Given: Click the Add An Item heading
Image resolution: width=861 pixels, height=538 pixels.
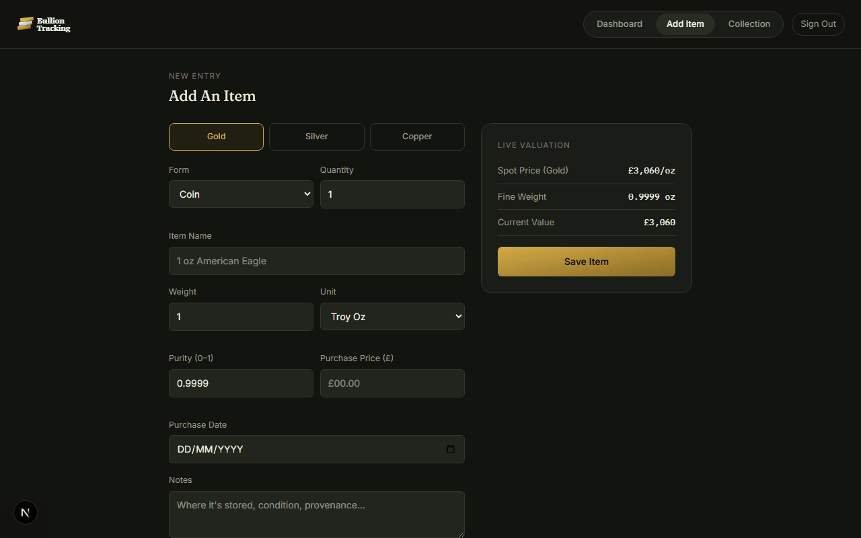Looking at the screenshot, I should 213,96.
